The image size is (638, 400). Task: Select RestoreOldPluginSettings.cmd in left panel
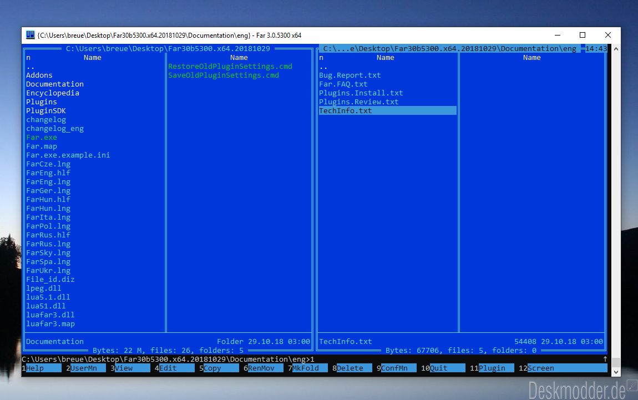pos(230,67)
